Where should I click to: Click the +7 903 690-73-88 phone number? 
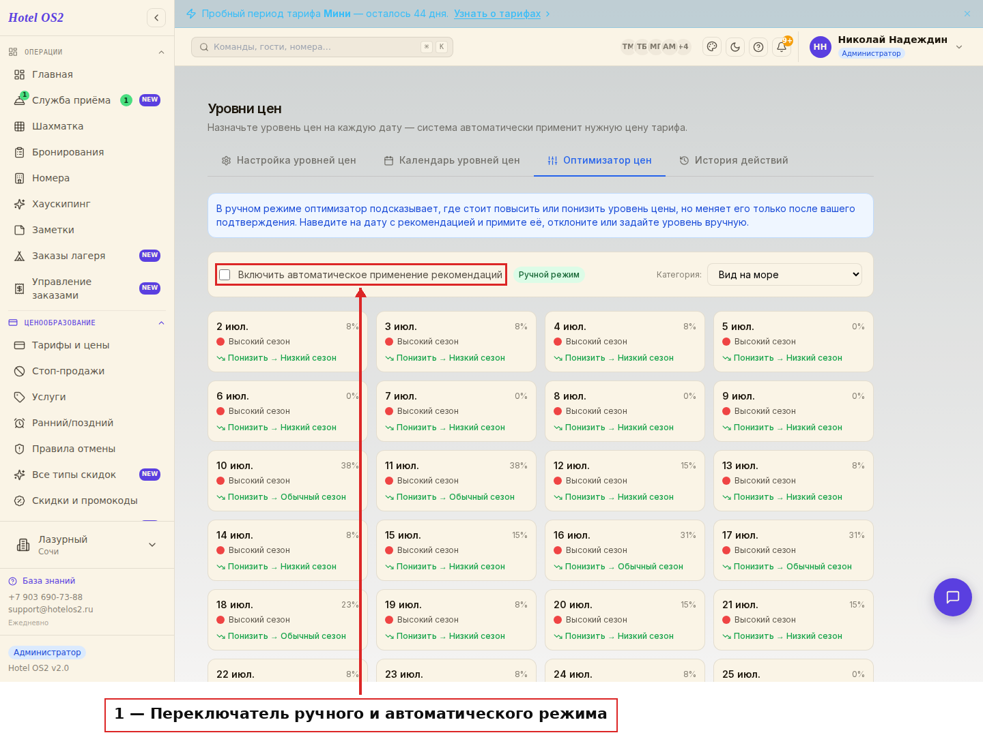[x=45, y=597]
